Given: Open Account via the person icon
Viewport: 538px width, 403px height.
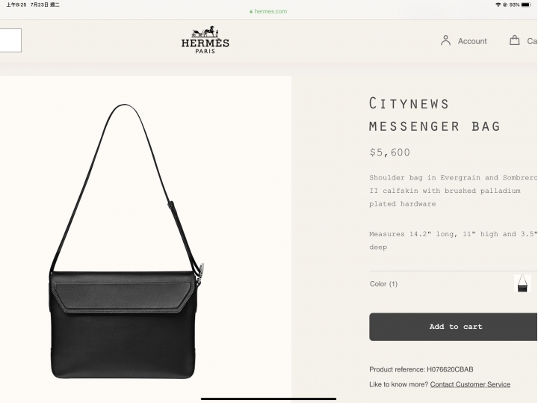Looking at the screenshot, I should point(445,40).
